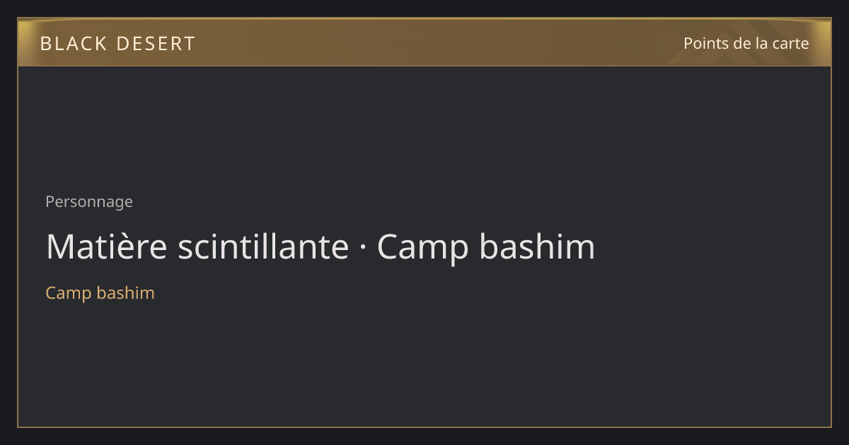Click the gold header banner background
849x445 pixels.
(424, 42)
